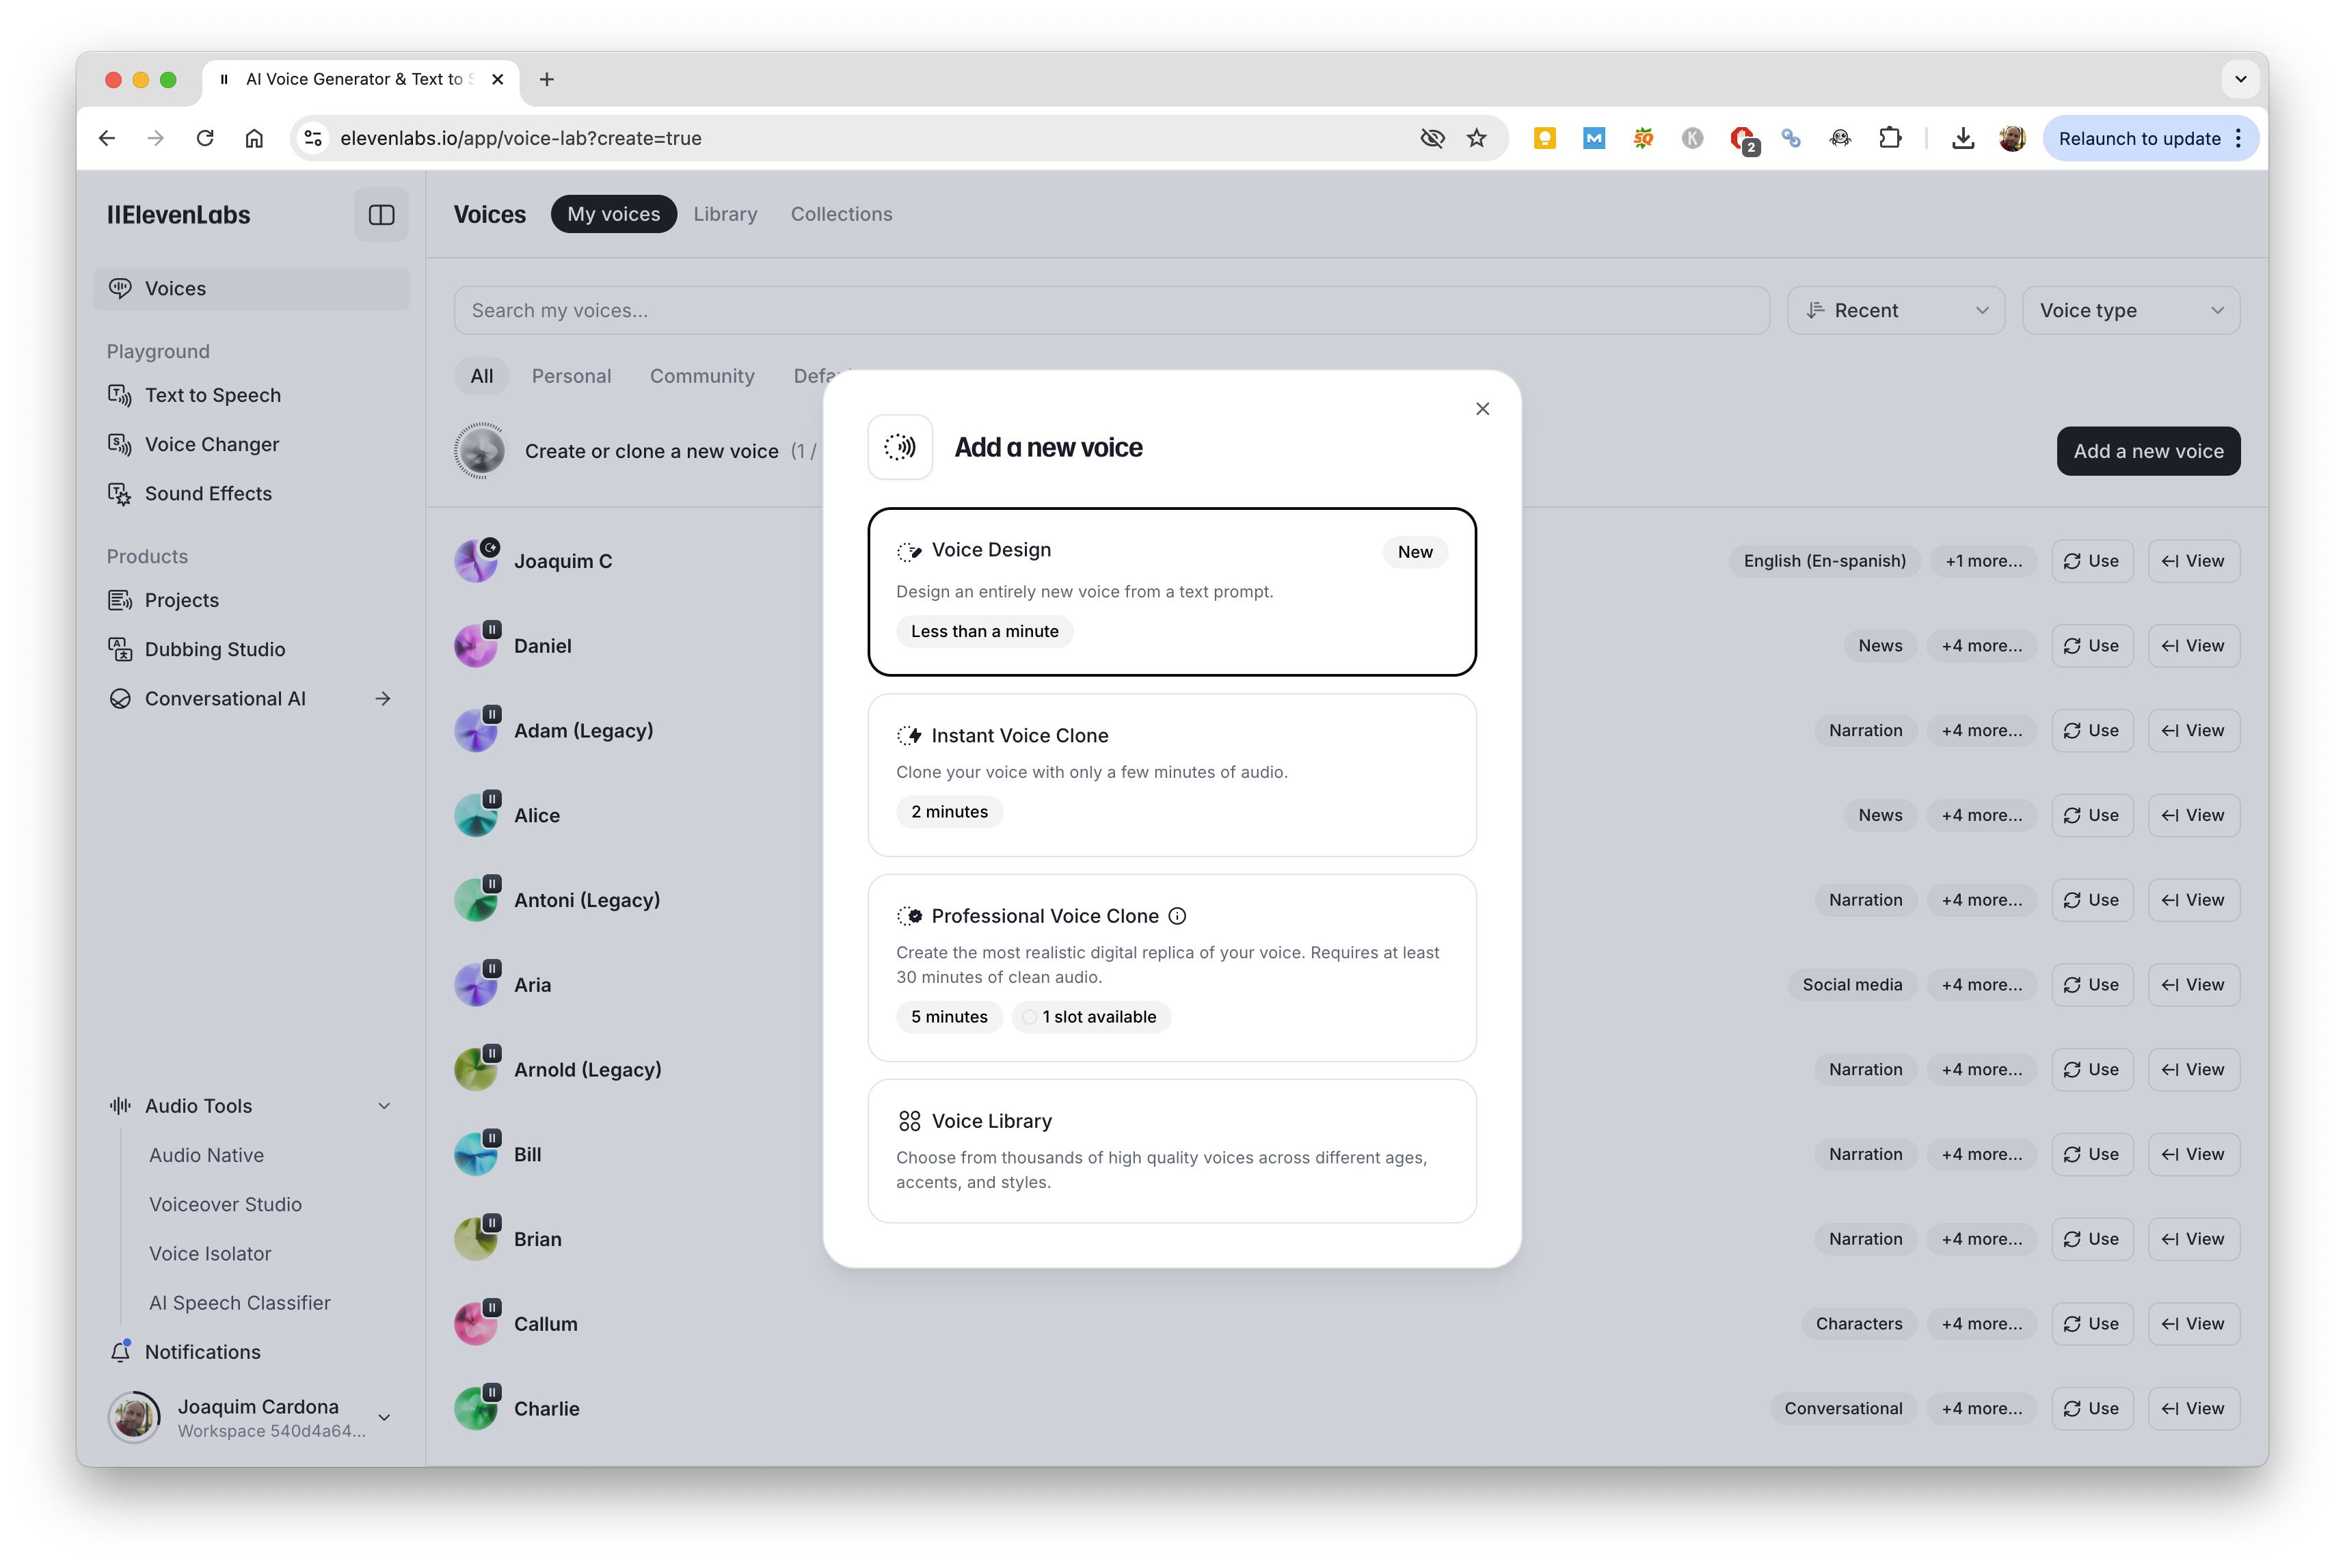Click English (En-spanish) tag
The width and height of the screenshot is (2345, 1568).
pyautogui.click(x=1824, y=561)
